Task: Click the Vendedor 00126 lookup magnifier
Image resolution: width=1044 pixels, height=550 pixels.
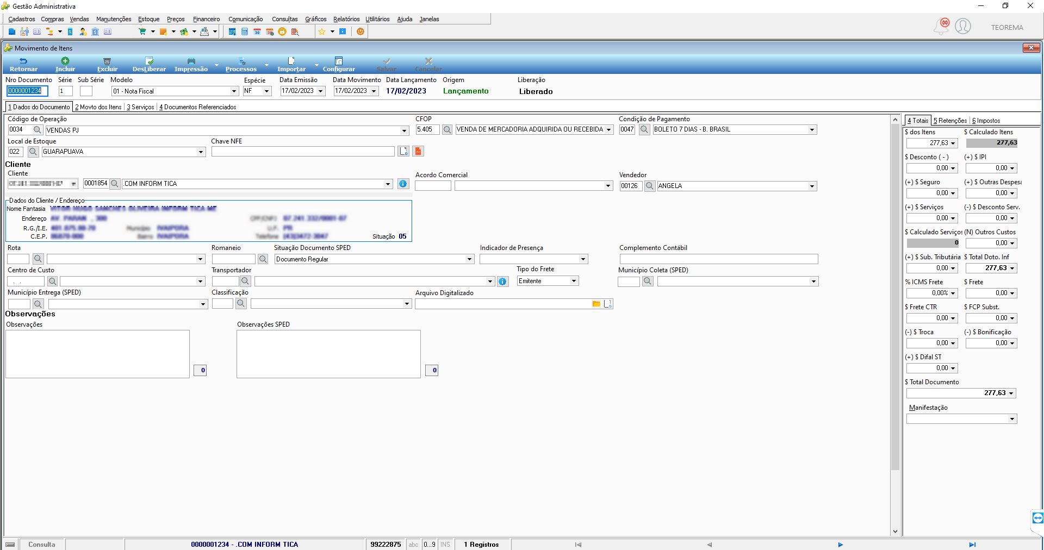Action: [649, 186]
